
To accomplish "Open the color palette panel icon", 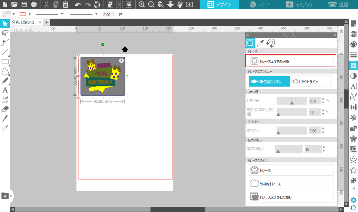I will point(353,44).
